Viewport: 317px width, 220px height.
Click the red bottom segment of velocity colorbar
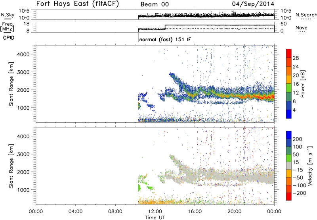coord(289,197)
